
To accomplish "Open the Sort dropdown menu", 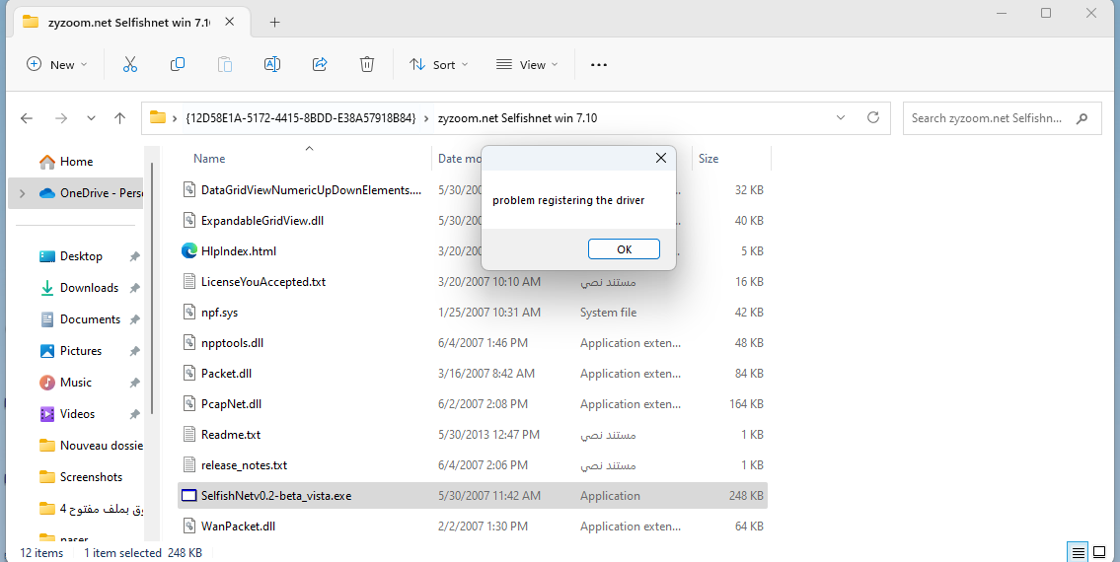I will (x=438, y=64).
